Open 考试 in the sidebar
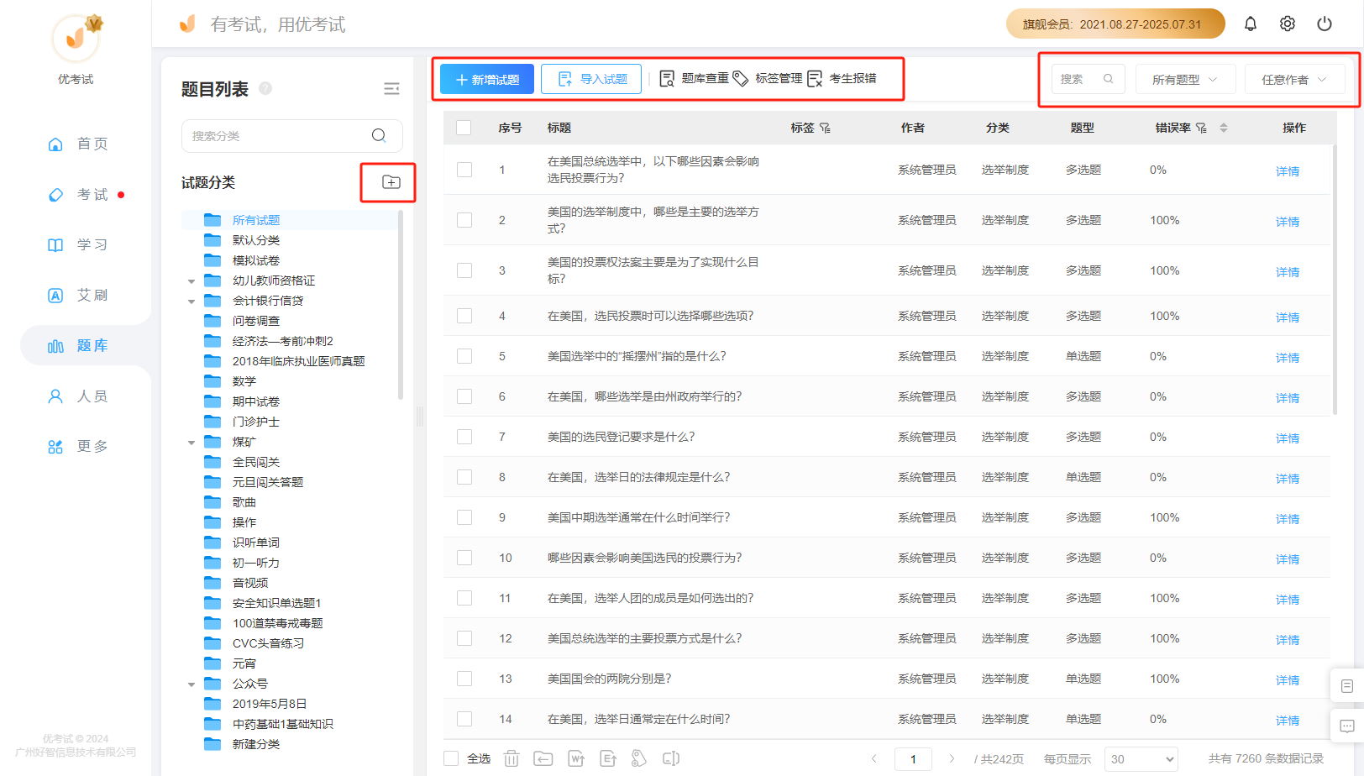This screenshot has width=1364, height=776. coord(78,194)
